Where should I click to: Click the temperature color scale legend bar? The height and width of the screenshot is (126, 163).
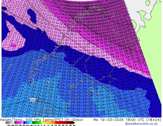tap(40, 123)
